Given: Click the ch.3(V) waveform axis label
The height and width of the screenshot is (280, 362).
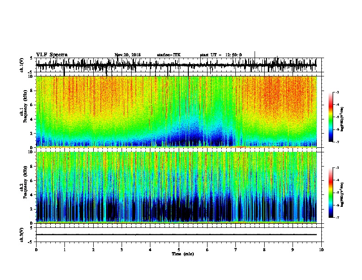Looking at the screenshot, I should click(22, 235).
